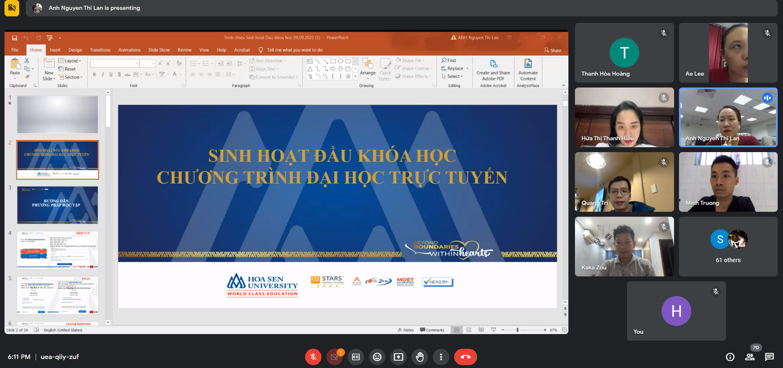Toggle the microphone mute button
This screenshot has width=783, height=368.
pos(313,357)
